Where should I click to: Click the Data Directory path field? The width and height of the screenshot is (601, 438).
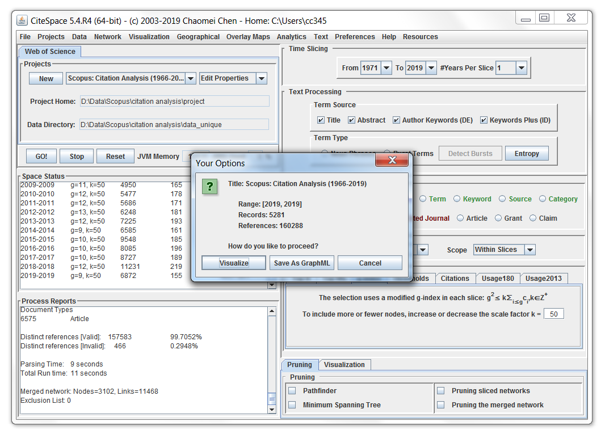coord(174,125)
